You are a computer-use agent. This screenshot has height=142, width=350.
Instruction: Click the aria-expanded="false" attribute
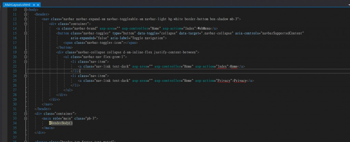click(90, 38)
